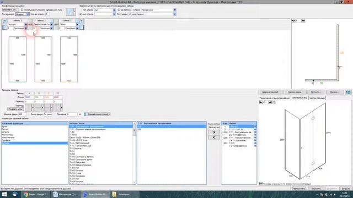The image size is (353, 198).
Task: Select the Панель 2 drawing thumbnail
Action: tap(43, 59)
